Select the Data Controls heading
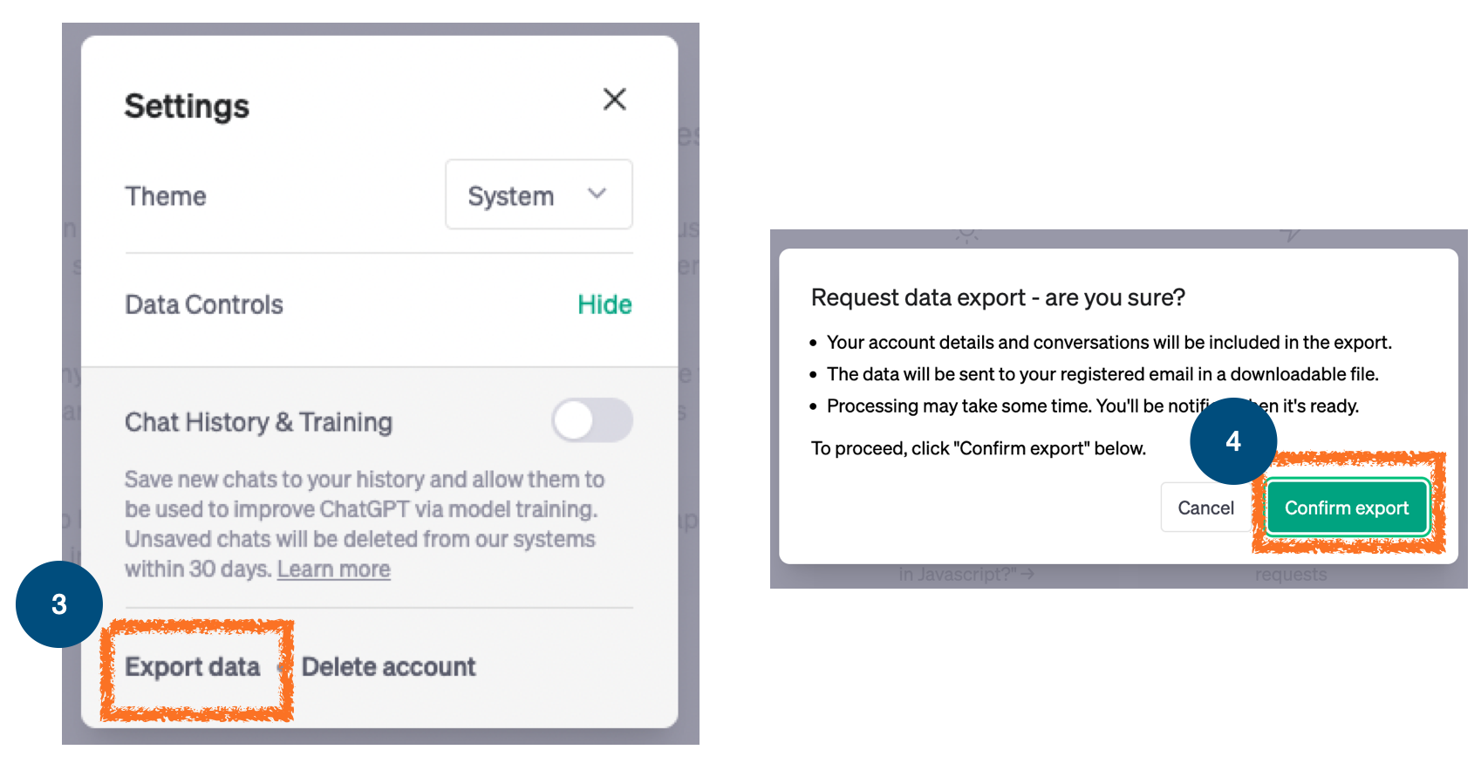This screenshot has width=1481, height=777. tap(203, 304)
